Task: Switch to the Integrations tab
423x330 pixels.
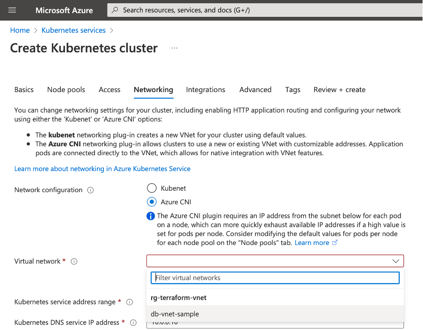Action: (205, 90)
